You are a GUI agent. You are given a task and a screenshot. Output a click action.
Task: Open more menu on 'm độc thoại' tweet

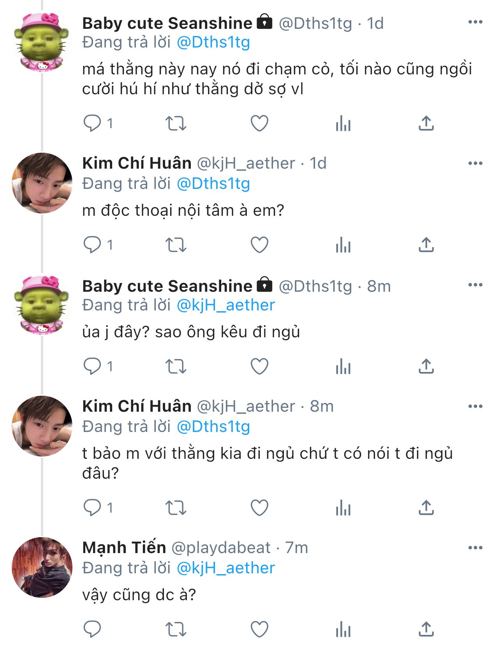point(475,163)
